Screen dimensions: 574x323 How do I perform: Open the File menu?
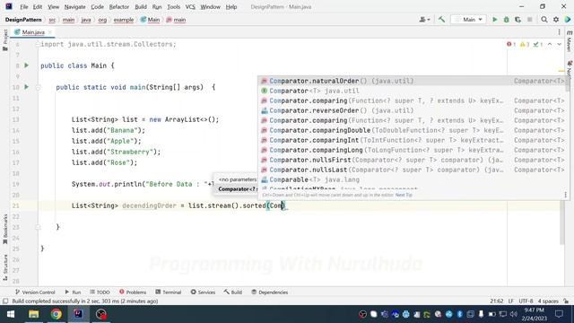point(24,7)
